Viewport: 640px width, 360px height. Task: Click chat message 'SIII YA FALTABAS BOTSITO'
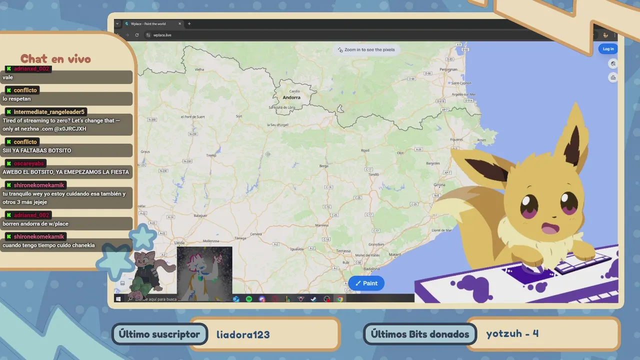[x=37, y=150]
